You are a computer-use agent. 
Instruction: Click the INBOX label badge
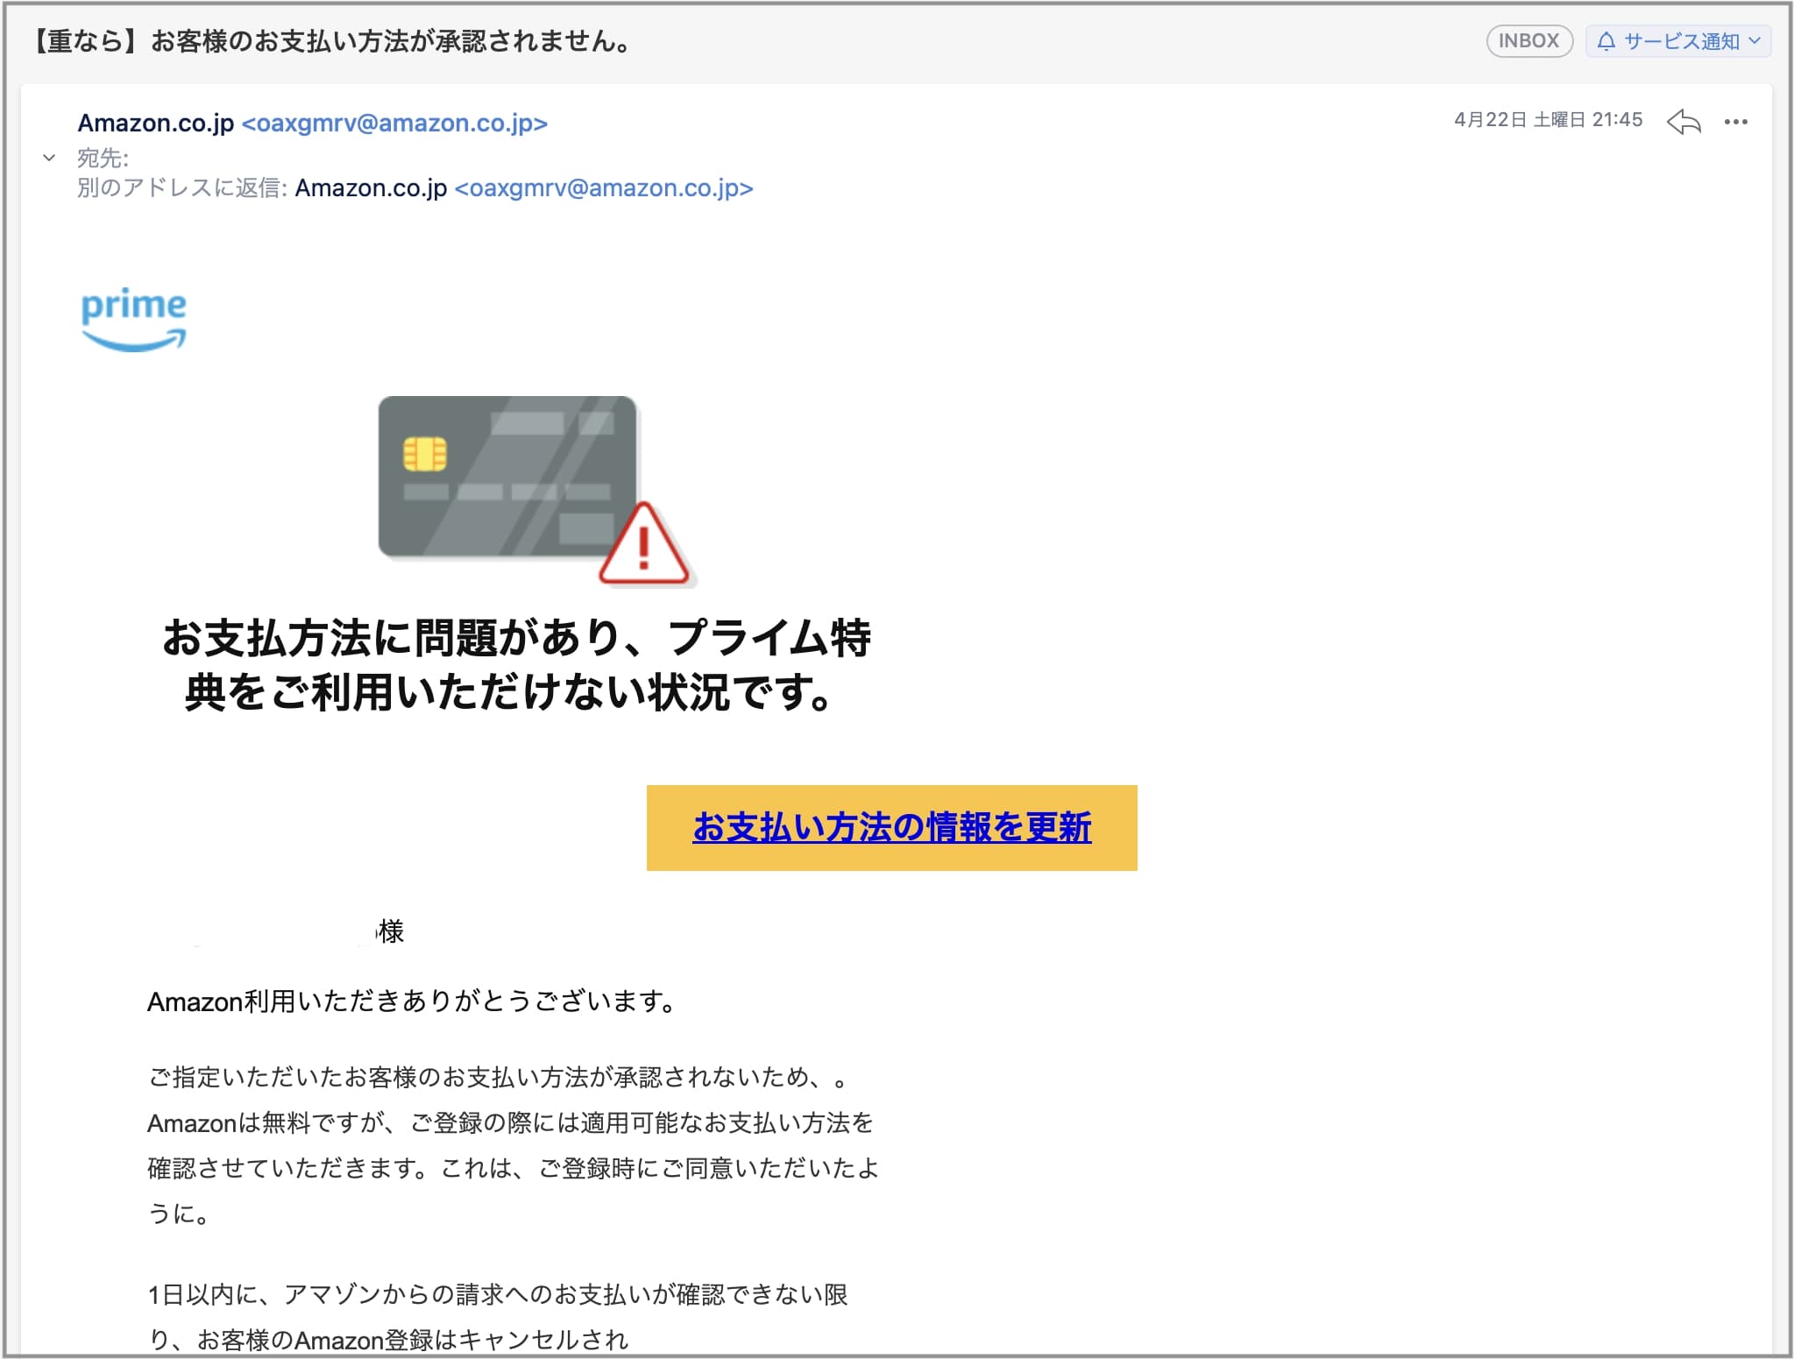click(1529, 41)
